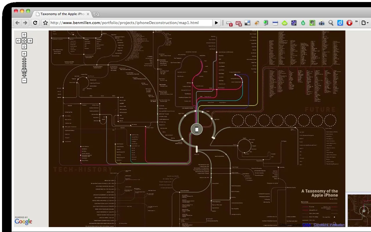Open the blue 'd' extension icon
This screenshot has width=371, height=232.
click(340, 23)
